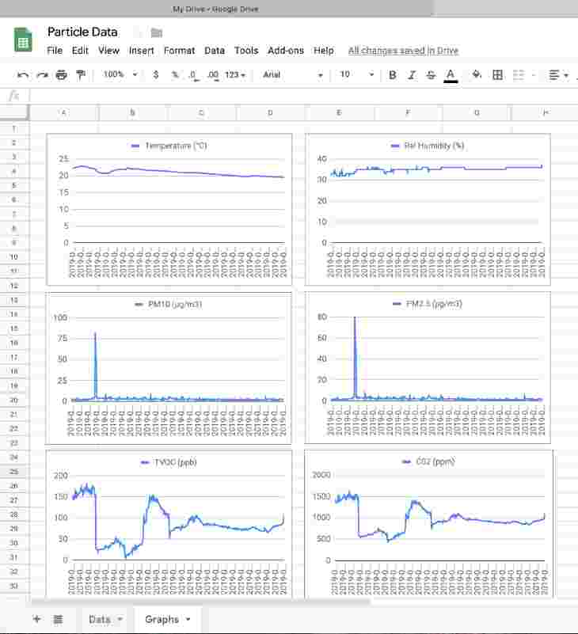Image resolution: width=578 pixels, height=634 pixels.
Task: Open the Edit menu
Action: pos(80,51)
